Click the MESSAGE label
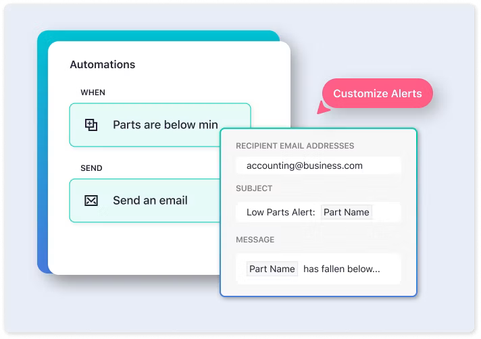Viewport: 481px width, 339px height. point(255,240)
